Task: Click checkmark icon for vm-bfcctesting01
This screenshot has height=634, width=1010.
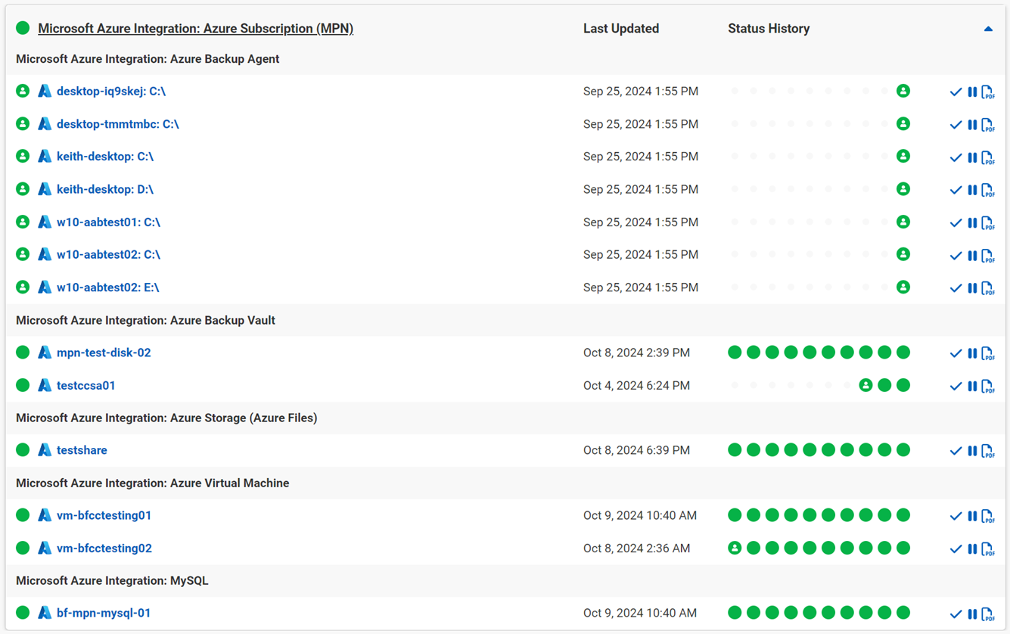Action: click(956, 516)
